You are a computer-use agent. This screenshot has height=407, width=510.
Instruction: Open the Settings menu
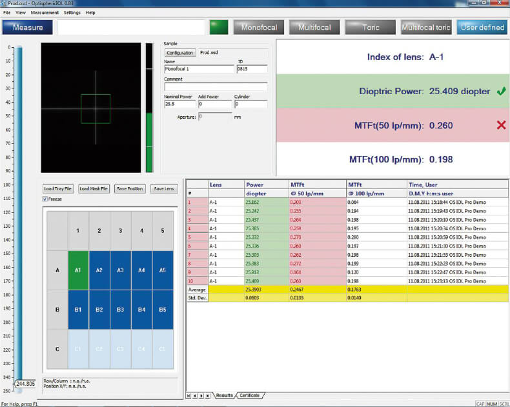(72, 12)
